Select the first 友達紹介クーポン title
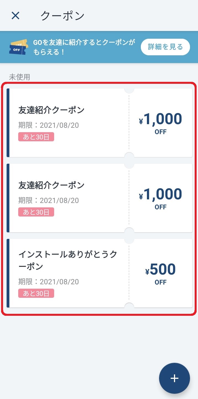 (x=51, y=110)
